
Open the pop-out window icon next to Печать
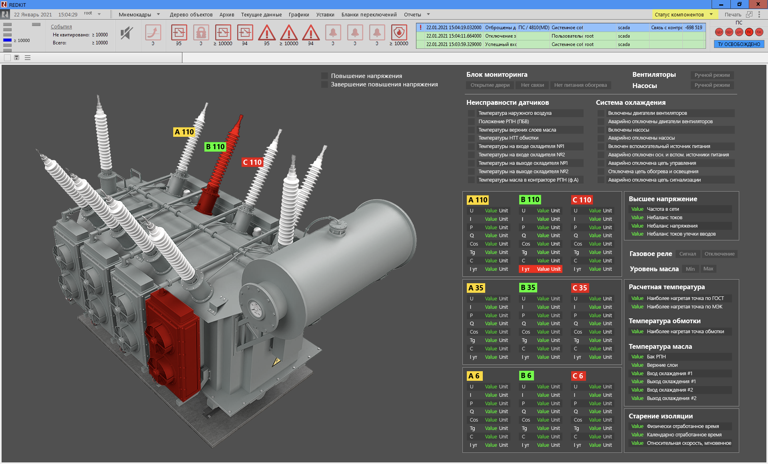click(x=749, y=14)
